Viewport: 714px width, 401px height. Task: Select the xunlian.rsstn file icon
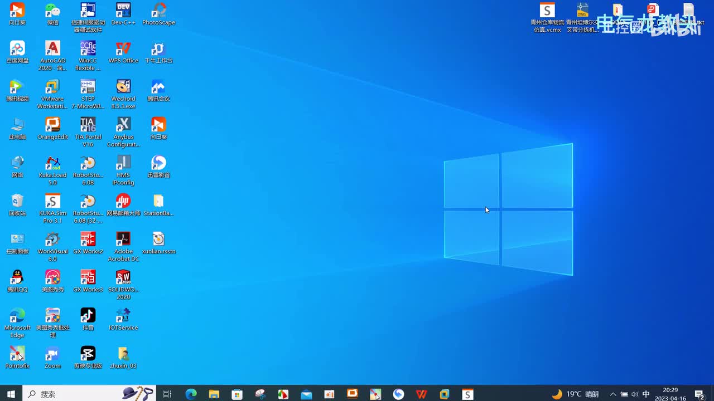[158, 243]
